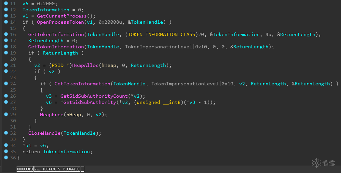This screenshot has height=173, width=341.
Task: Select v6 variable on line 11
Action: [25, 4]
